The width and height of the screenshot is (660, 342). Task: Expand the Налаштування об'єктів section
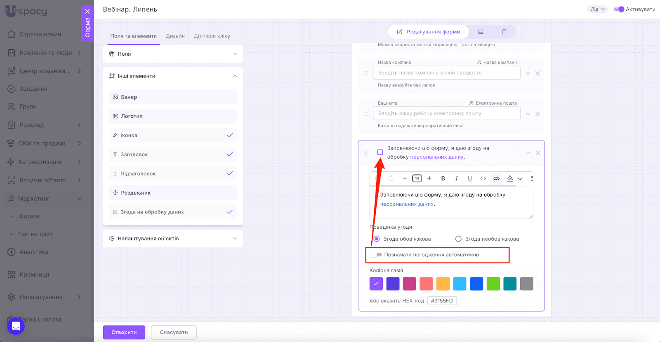click(x=173, y=239)
